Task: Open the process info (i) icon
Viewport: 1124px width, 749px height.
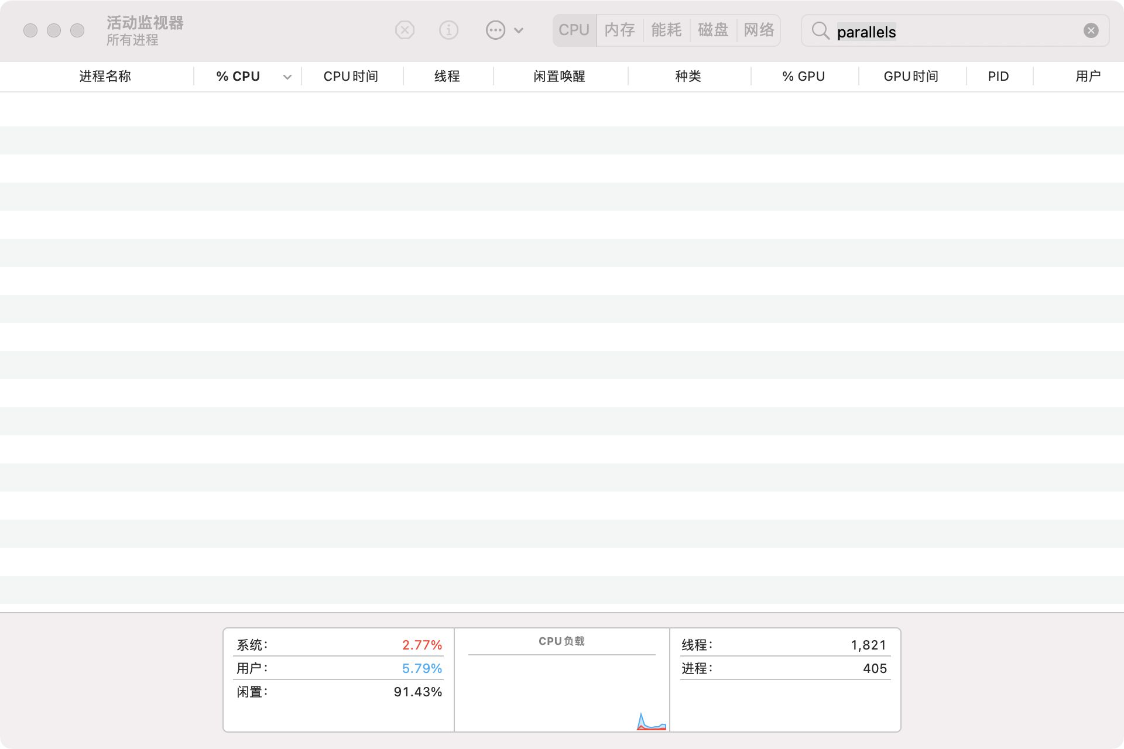Action: coord(449,30)
